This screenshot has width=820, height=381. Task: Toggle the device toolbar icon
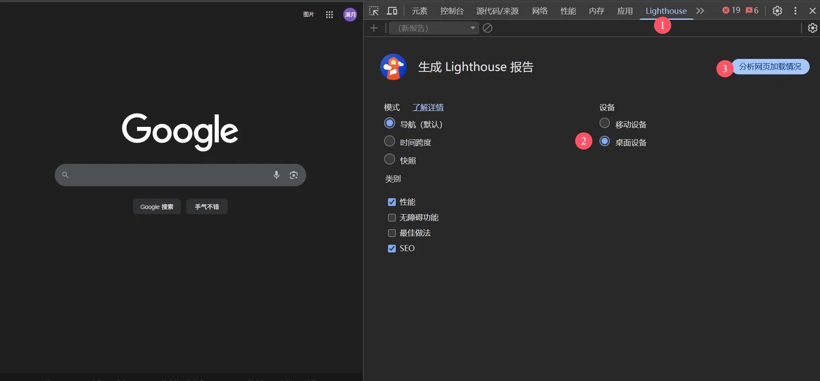pyautogui.click(x=392, y=11)
